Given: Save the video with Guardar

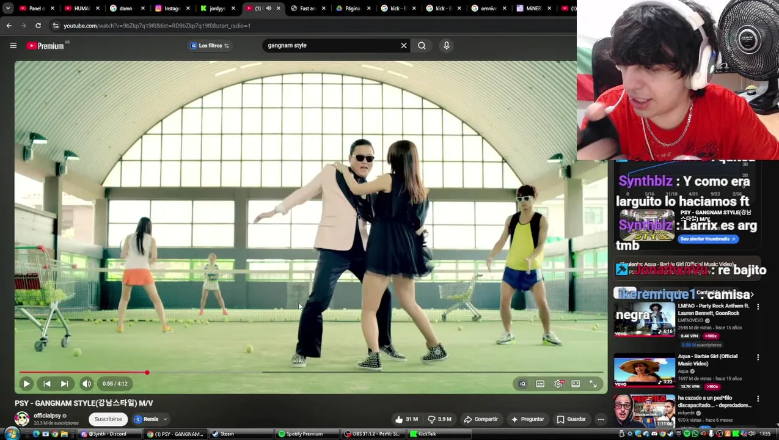Looking at the screenshot, I should click(571, 419).
